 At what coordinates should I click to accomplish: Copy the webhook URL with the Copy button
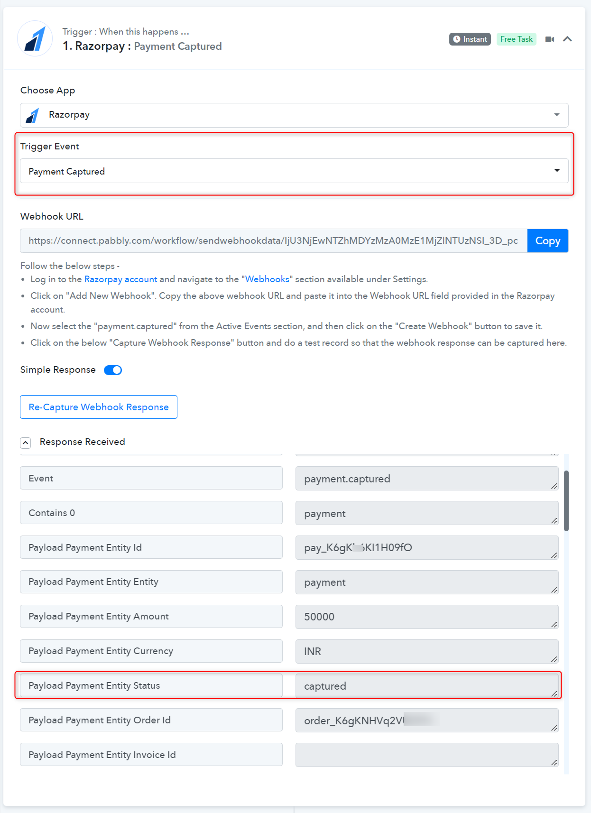548,241
